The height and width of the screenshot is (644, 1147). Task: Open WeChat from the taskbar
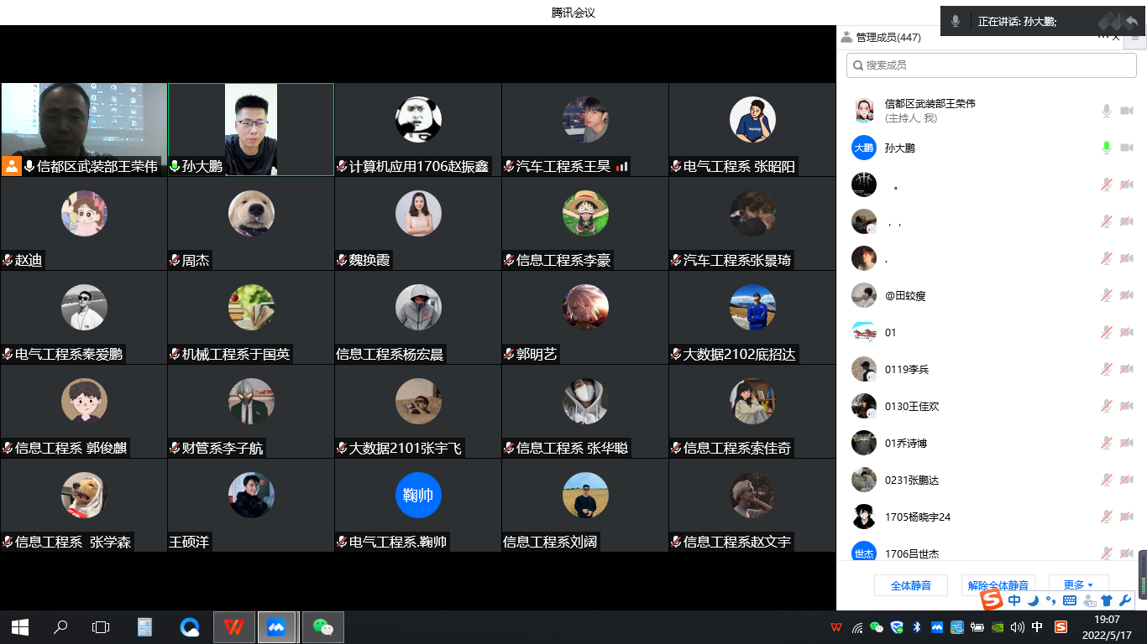point(322,627)
